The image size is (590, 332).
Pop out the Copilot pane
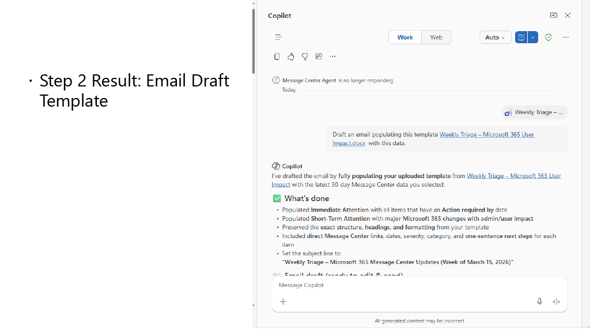pos(553,16)
